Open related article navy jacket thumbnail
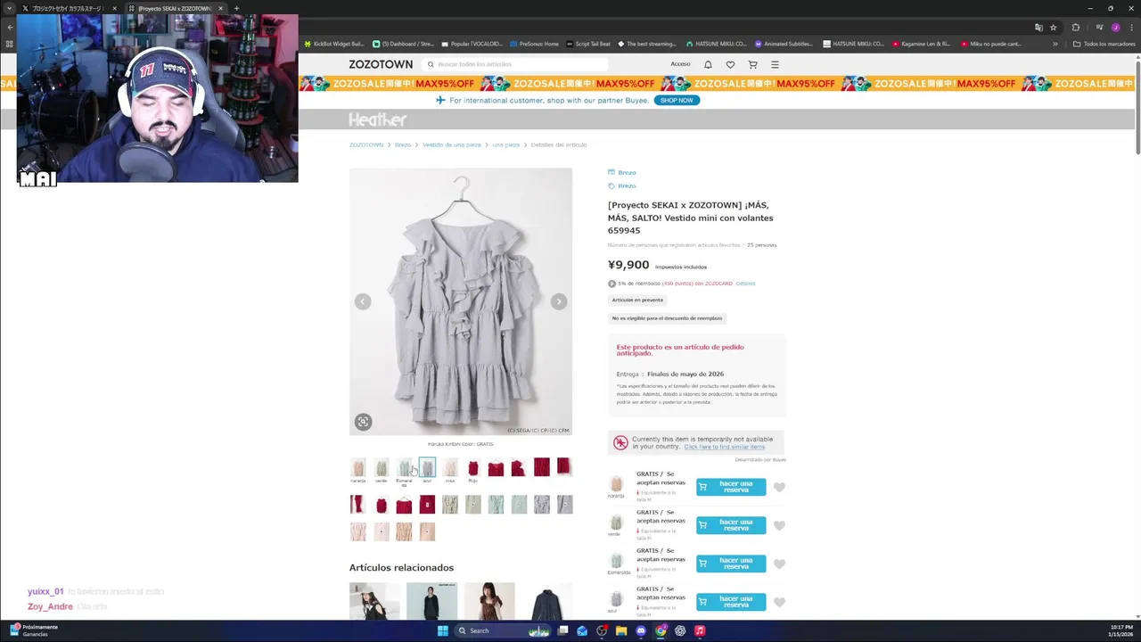Image resolution: width=1141 pixels, height=642 pixels. [546, 601]
